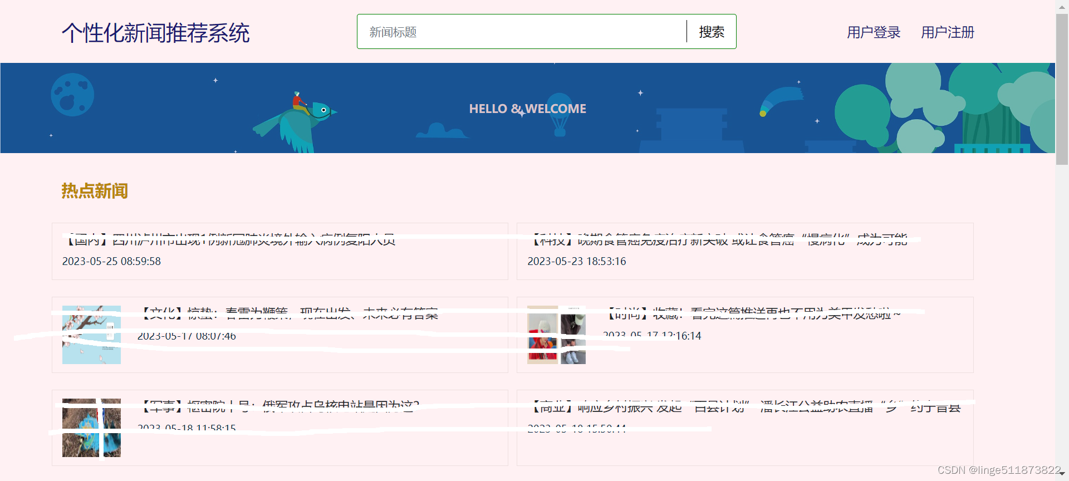The image size is (1069, 481).
Task: Click the fashion photo thumbnail of 【时尚】 news
Action: coord(556,335)
